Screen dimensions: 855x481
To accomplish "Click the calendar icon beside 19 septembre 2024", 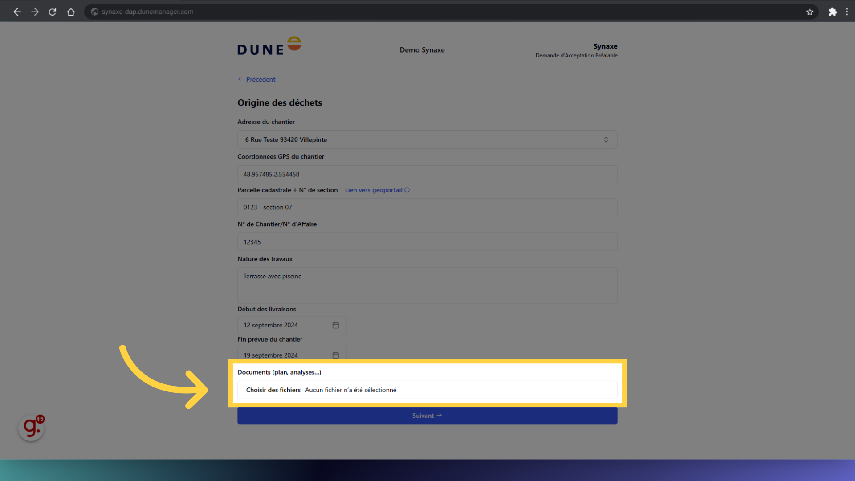I will click(335, 355).
